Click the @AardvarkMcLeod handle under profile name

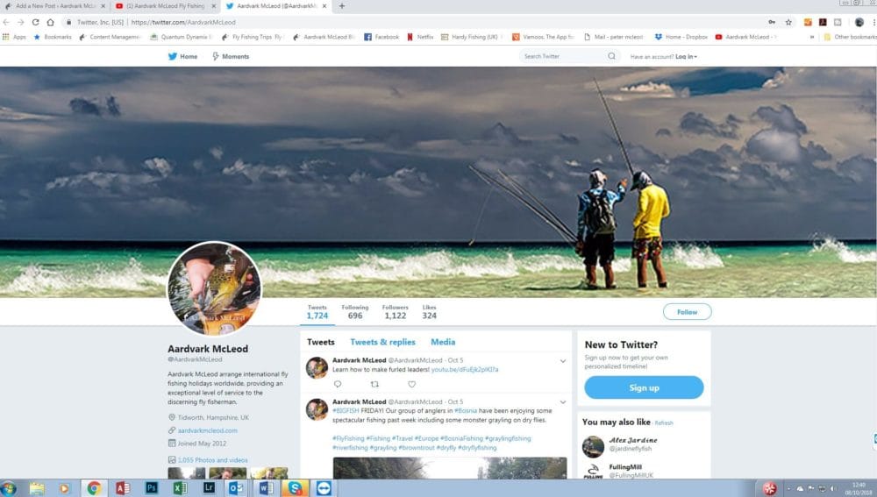click(195, 359)
